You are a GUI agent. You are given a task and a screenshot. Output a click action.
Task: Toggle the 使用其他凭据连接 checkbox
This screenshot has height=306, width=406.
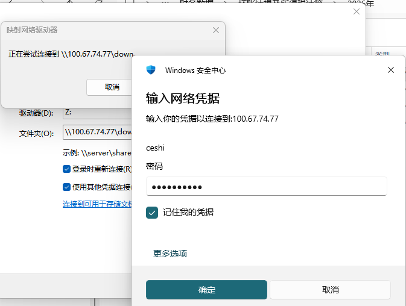66,187
